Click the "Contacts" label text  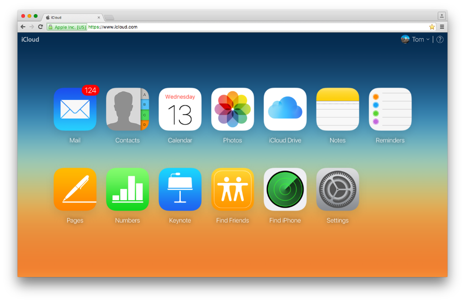pyautogui.click(x=128, y=140)
